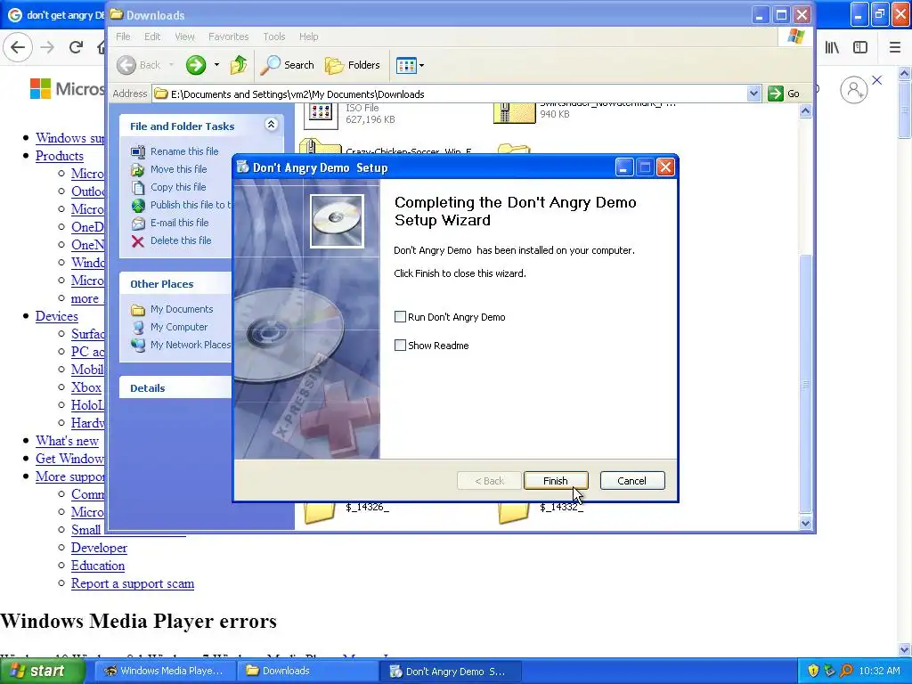912x684 pixels.
Task: Click the Up folder icon in Downloads
Action: pos(239,65)
